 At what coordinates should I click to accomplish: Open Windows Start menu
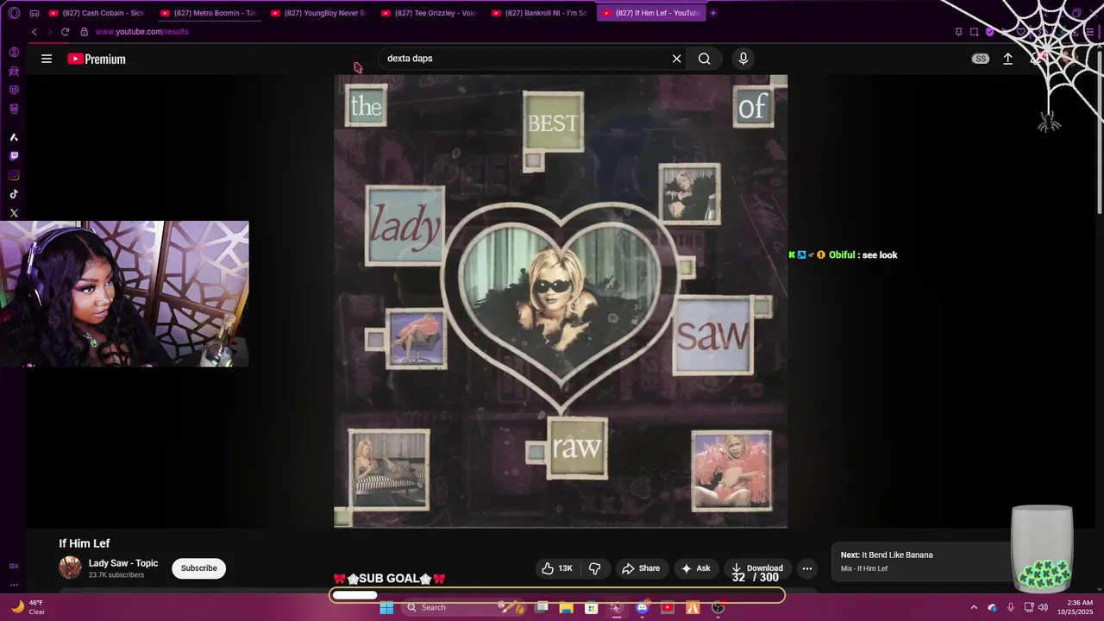(x=386, y=607)
